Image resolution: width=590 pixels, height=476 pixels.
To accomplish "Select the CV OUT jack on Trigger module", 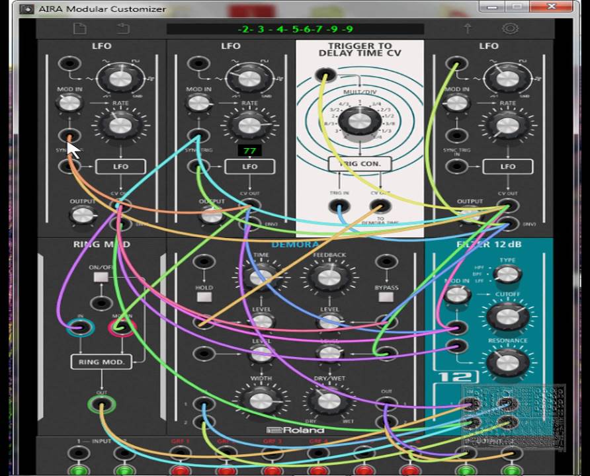I will 380,206.
